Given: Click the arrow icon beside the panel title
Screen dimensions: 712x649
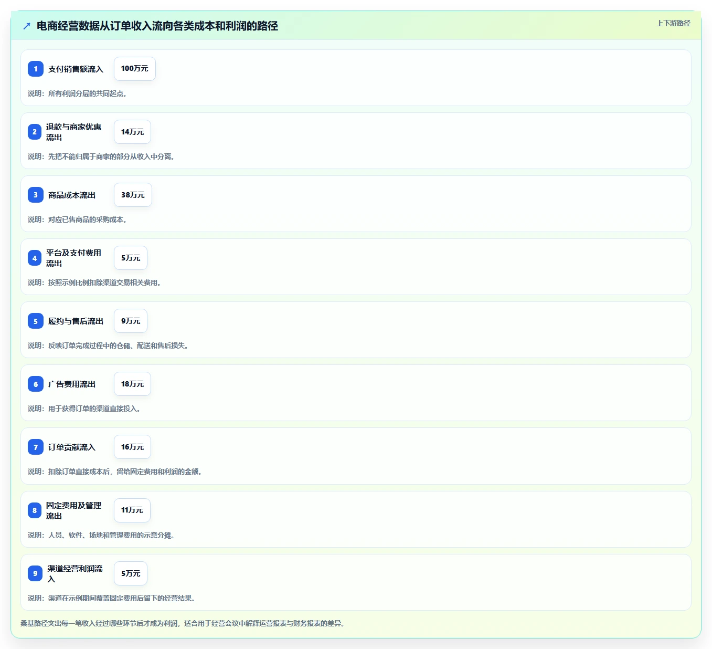Looking at the screenshot, I should point(27,26).
